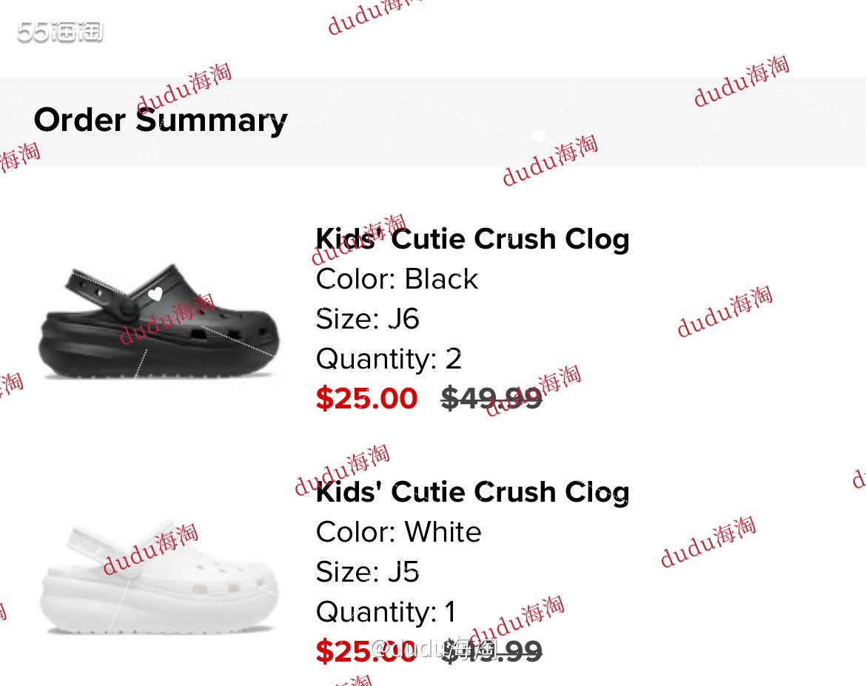
Task: Click the @dudu海淘 watermark at bottom
Action: tap(435, 649)
